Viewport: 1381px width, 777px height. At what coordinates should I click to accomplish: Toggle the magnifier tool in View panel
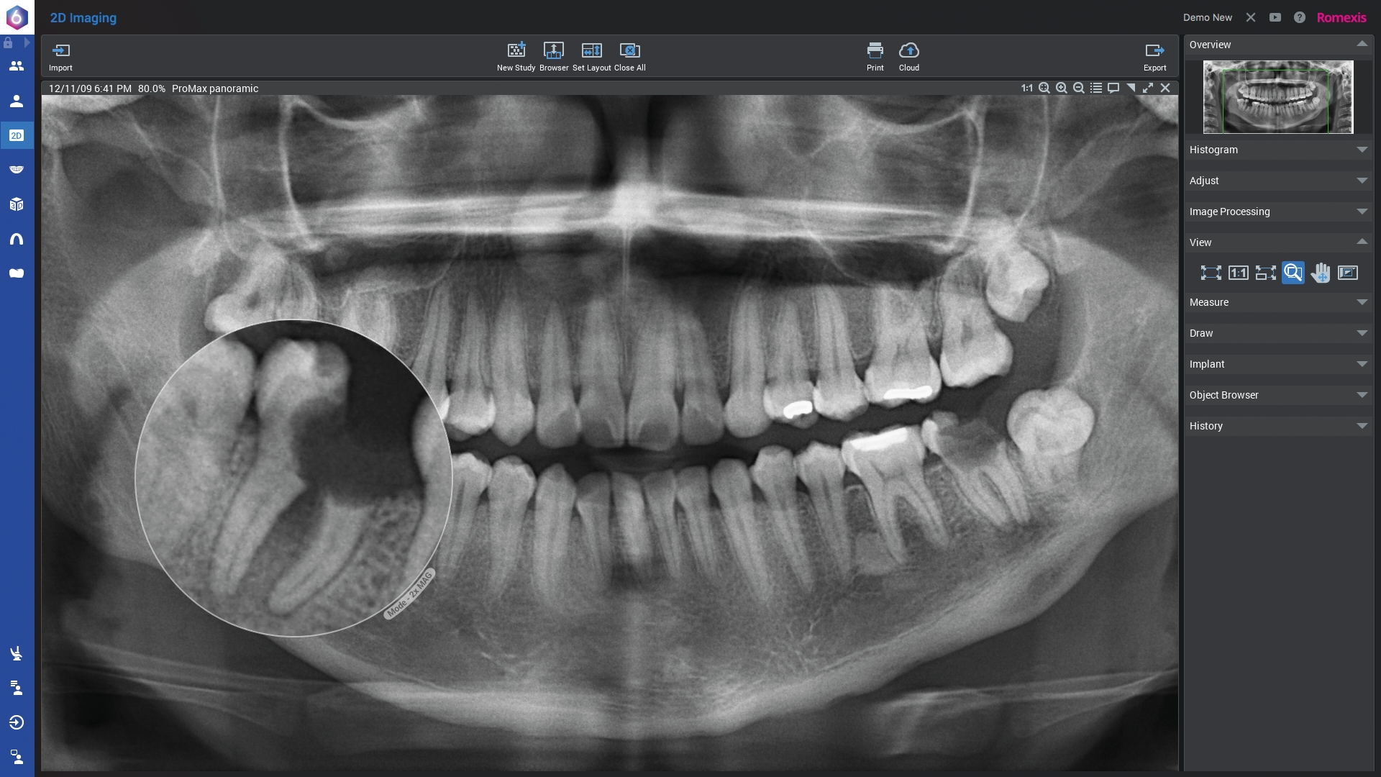[x=1293, y=273]
